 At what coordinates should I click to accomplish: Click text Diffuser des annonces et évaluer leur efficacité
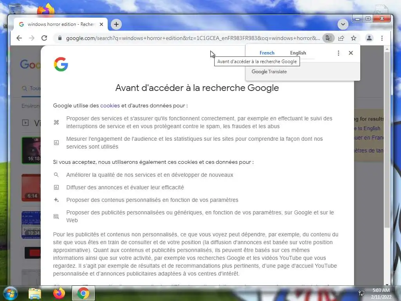(125, 187)
